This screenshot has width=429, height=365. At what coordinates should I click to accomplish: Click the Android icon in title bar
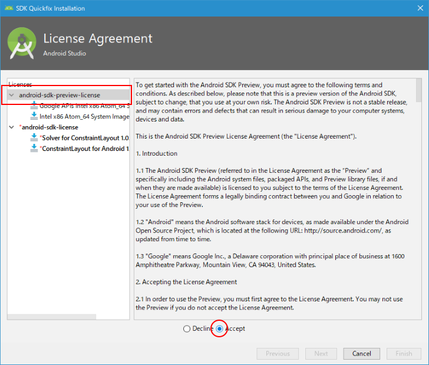click(9, 8)
